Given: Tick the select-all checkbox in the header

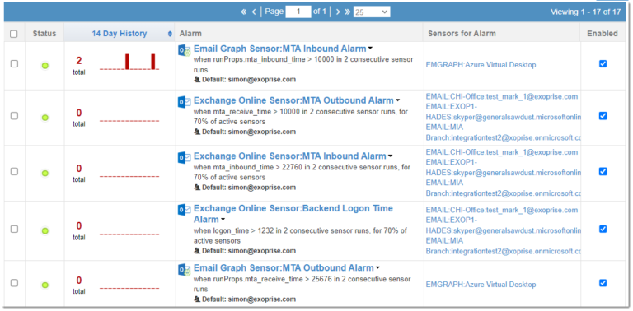Looking at the screenshot, I should click(x=14, y=34).
